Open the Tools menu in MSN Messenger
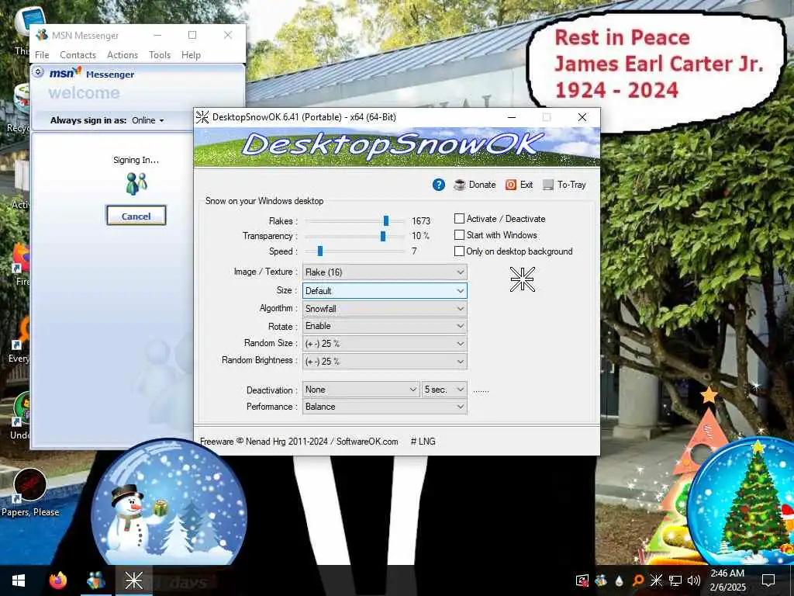The width and height of the screenshot is (794, 596). 160,55
